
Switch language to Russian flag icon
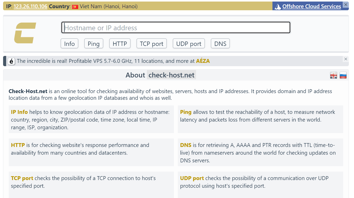point(343,75)
